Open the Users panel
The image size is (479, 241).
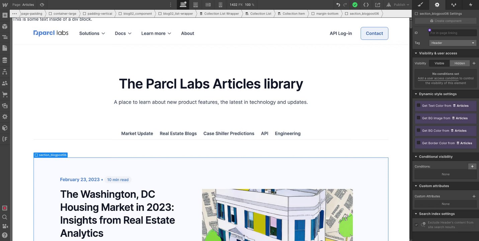pos(5,83)
